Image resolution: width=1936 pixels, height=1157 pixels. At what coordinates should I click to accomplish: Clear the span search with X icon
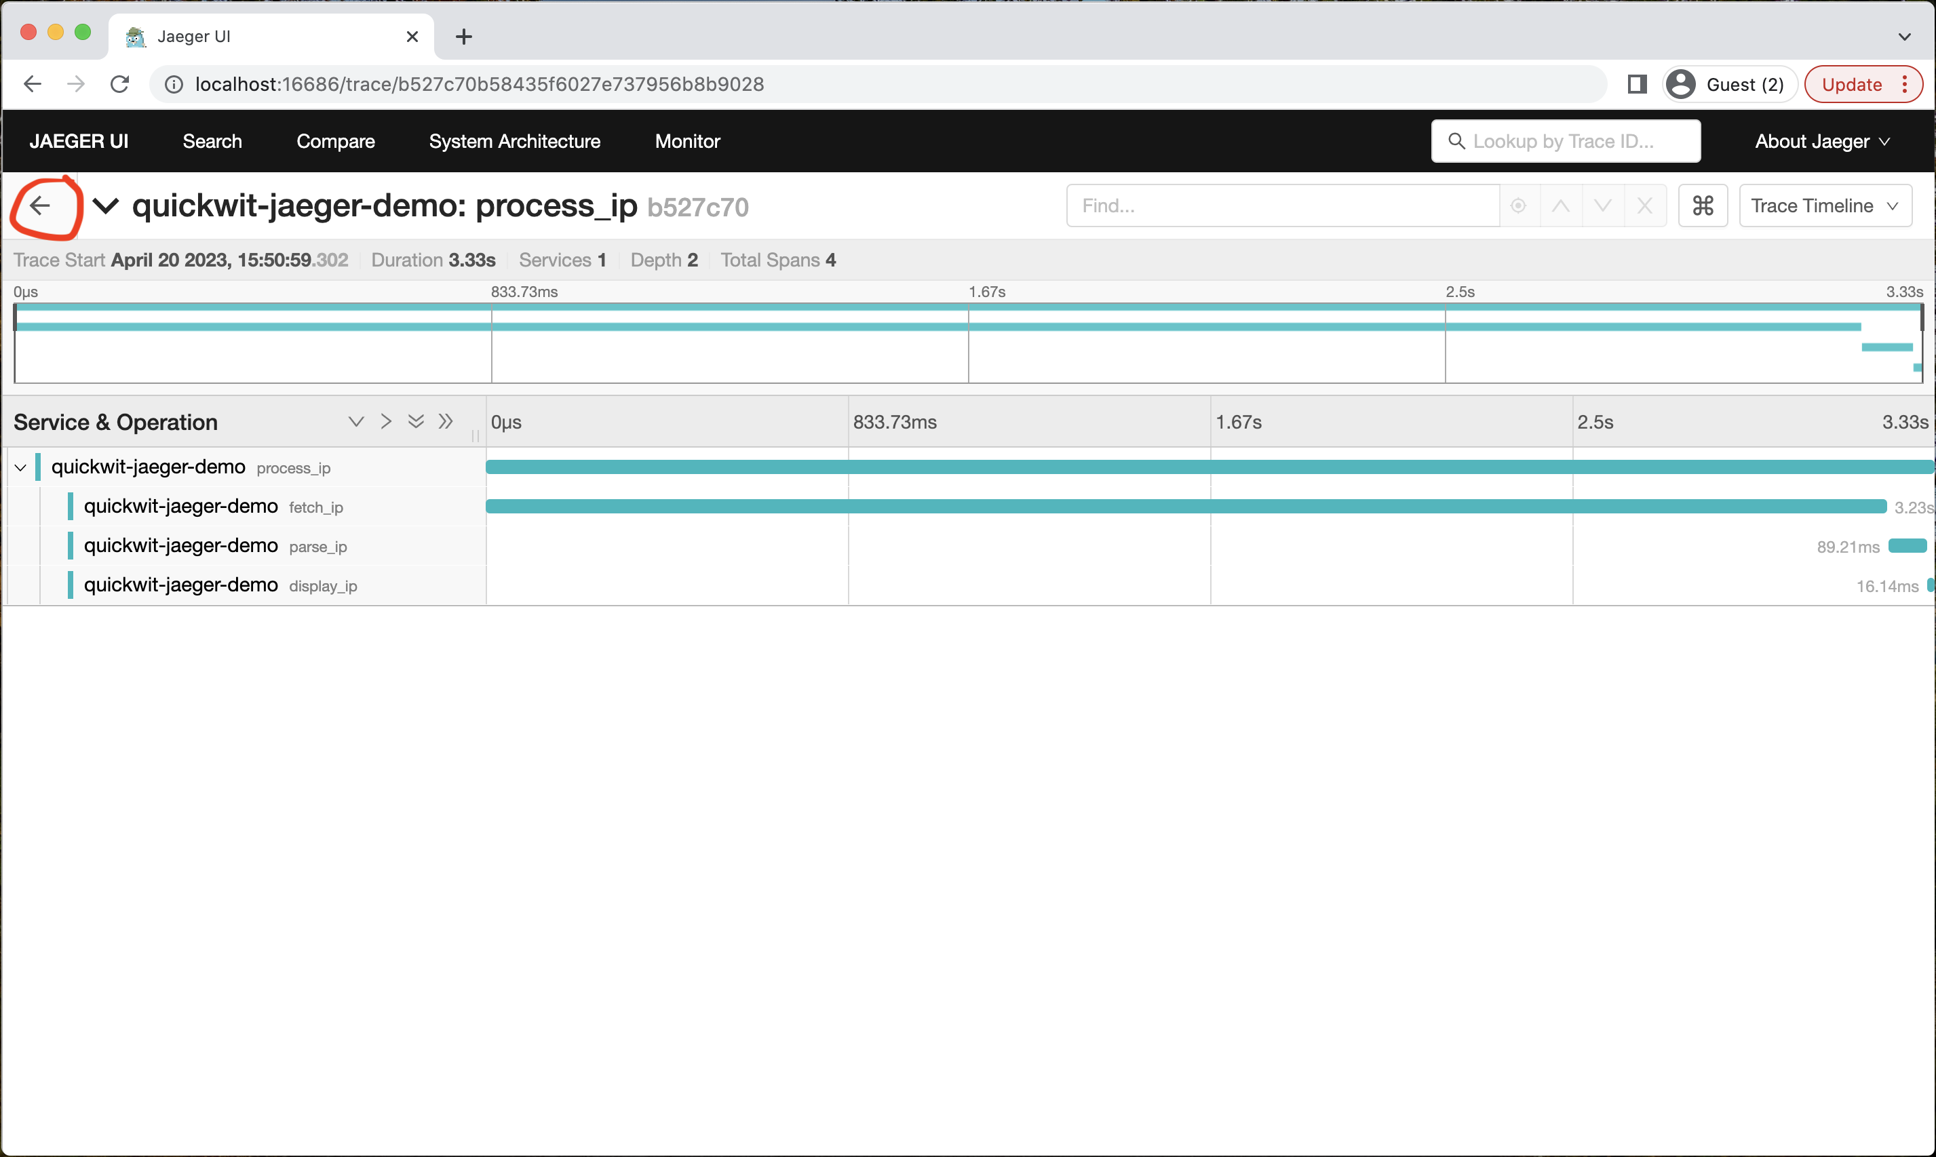click(1644, 205)
